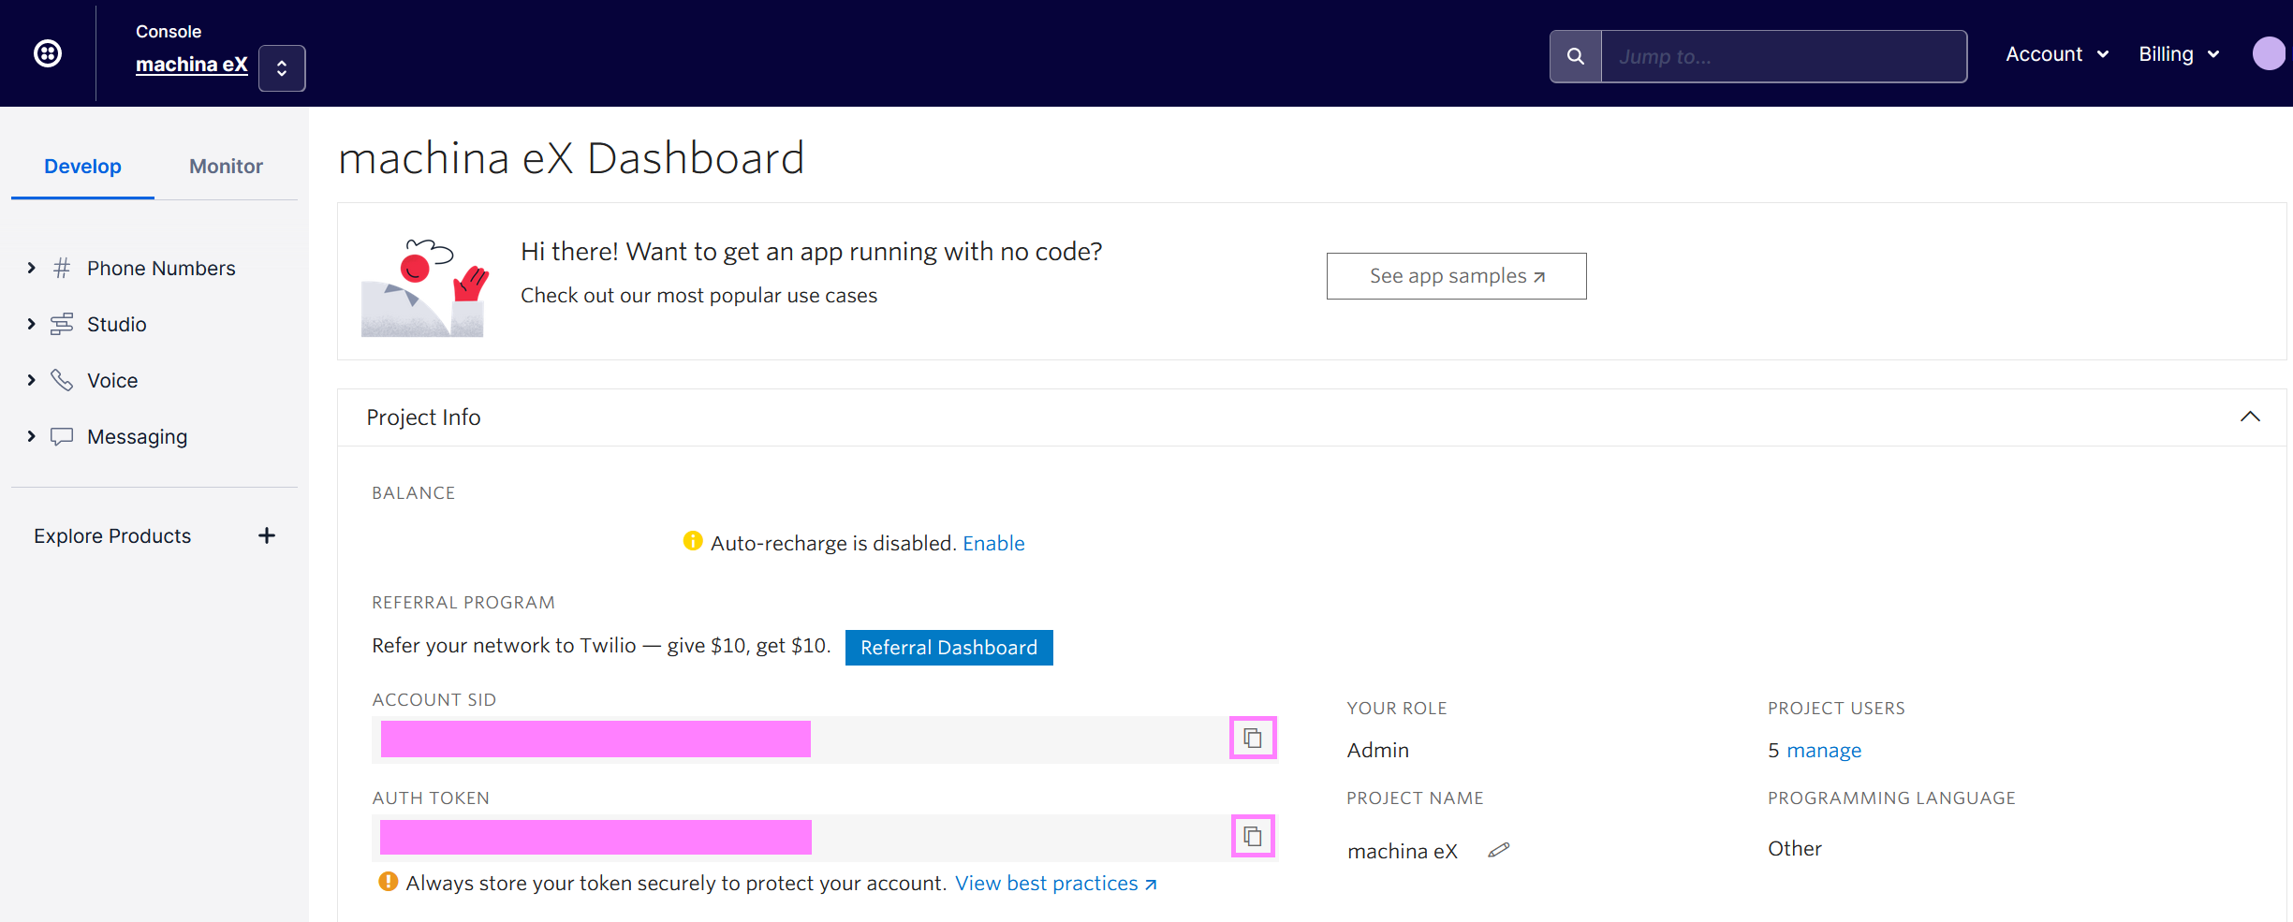
Task: Focus the Jump to search field
Action: coord(1784,56)
